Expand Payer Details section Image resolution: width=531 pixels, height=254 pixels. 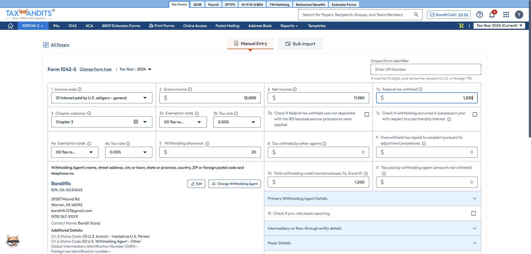point(373,243)
